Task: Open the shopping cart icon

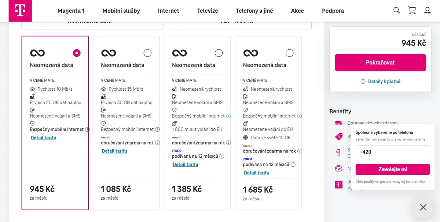Action: coord(412,10)
